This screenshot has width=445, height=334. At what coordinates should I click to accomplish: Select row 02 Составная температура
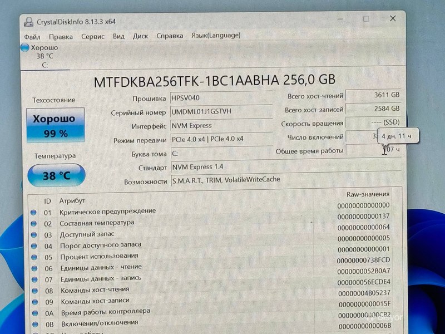point(210,221)
